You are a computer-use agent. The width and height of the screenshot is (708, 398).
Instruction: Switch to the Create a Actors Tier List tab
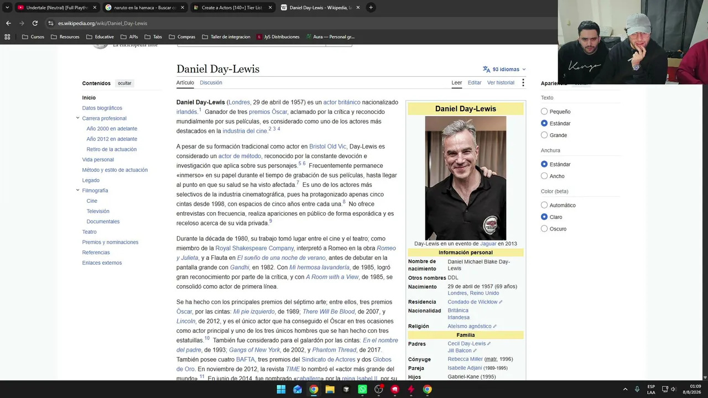click(x=232, y=8)
